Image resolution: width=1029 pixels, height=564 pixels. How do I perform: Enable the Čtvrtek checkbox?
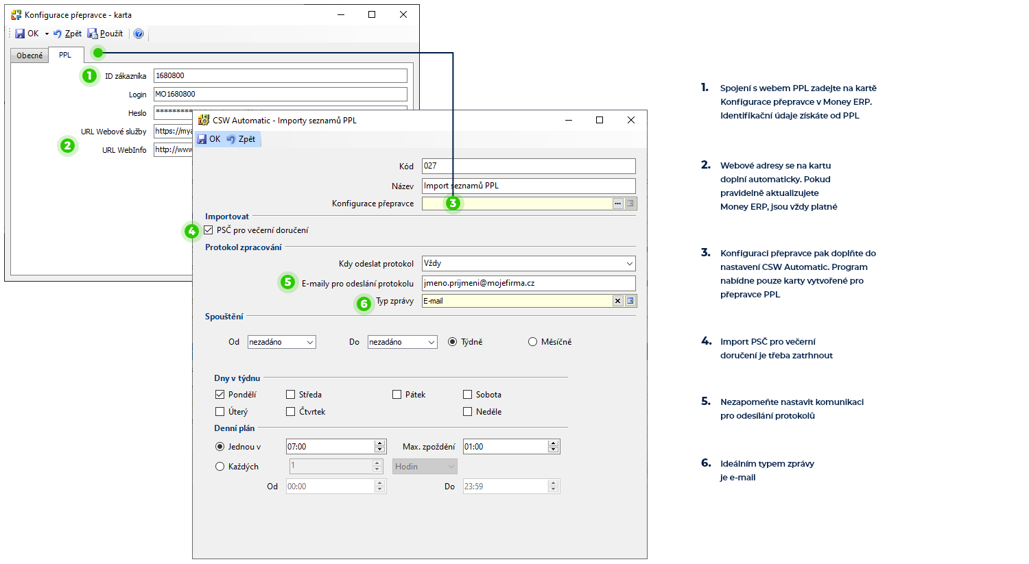[x=291, y=412]
